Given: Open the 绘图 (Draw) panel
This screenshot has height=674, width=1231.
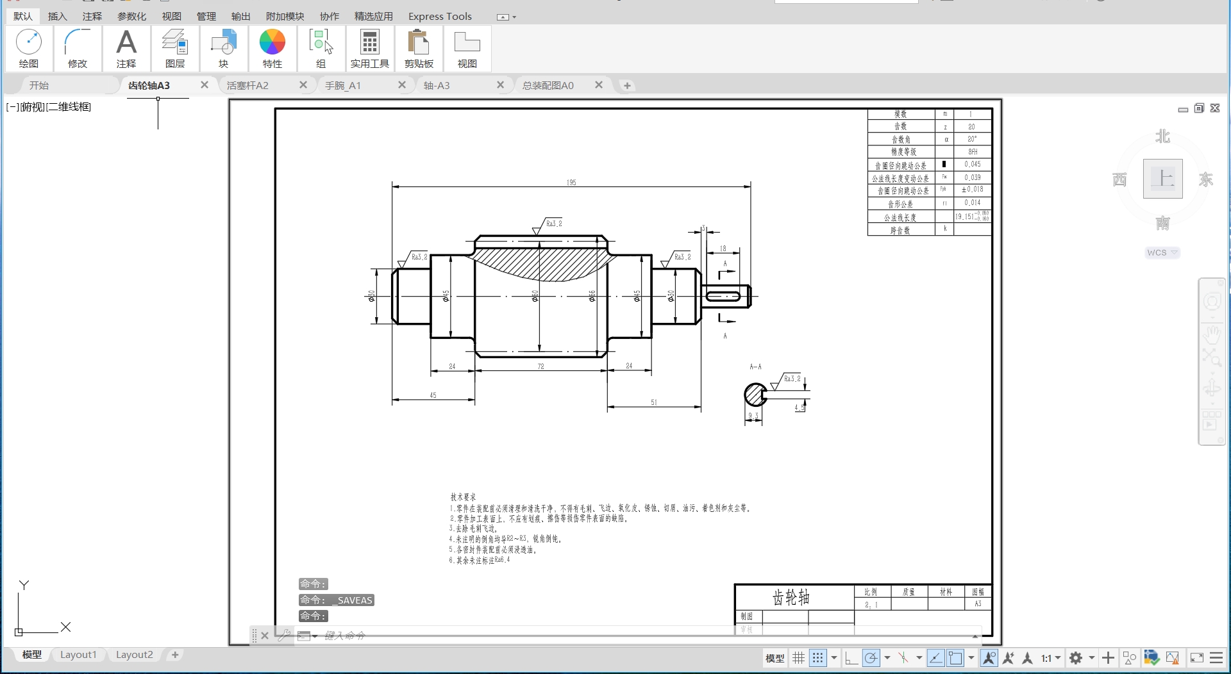Looking at the screenshot, I should coord(29,48).
